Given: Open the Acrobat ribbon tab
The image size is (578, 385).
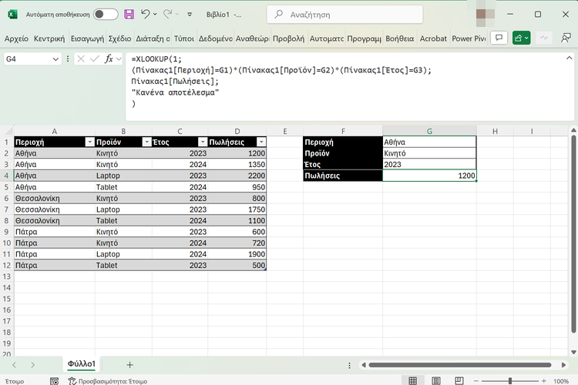Looking at the screenshot, I should coord(433,38).
